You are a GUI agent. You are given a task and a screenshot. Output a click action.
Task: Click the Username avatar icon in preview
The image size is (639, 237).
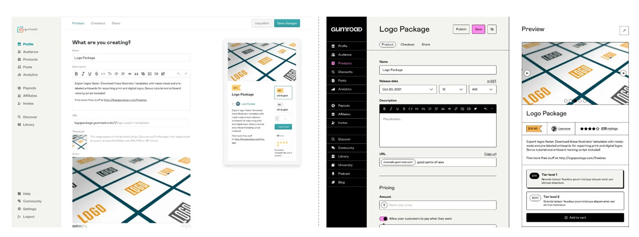pos(554,129)
